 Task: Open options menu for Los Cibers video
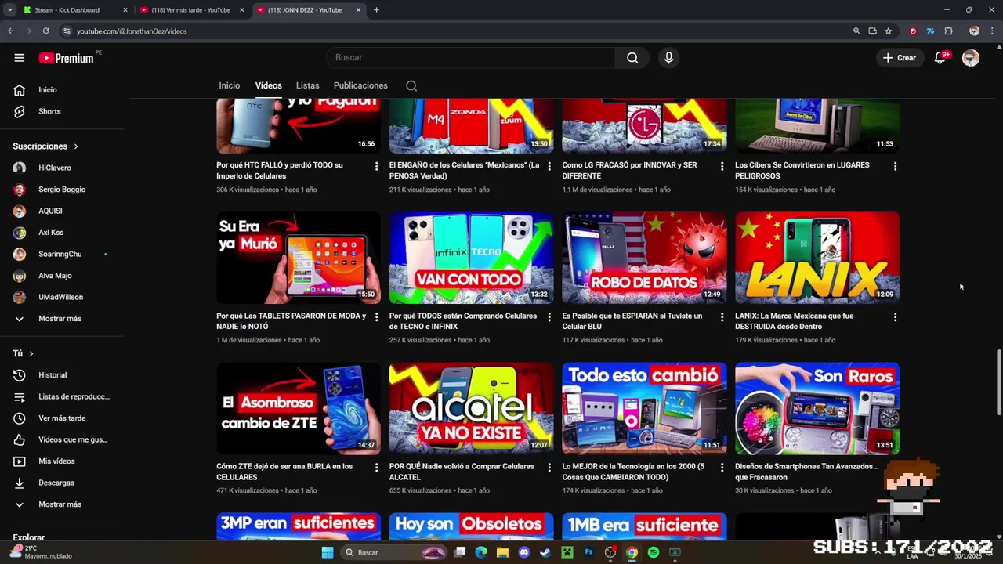895,166
